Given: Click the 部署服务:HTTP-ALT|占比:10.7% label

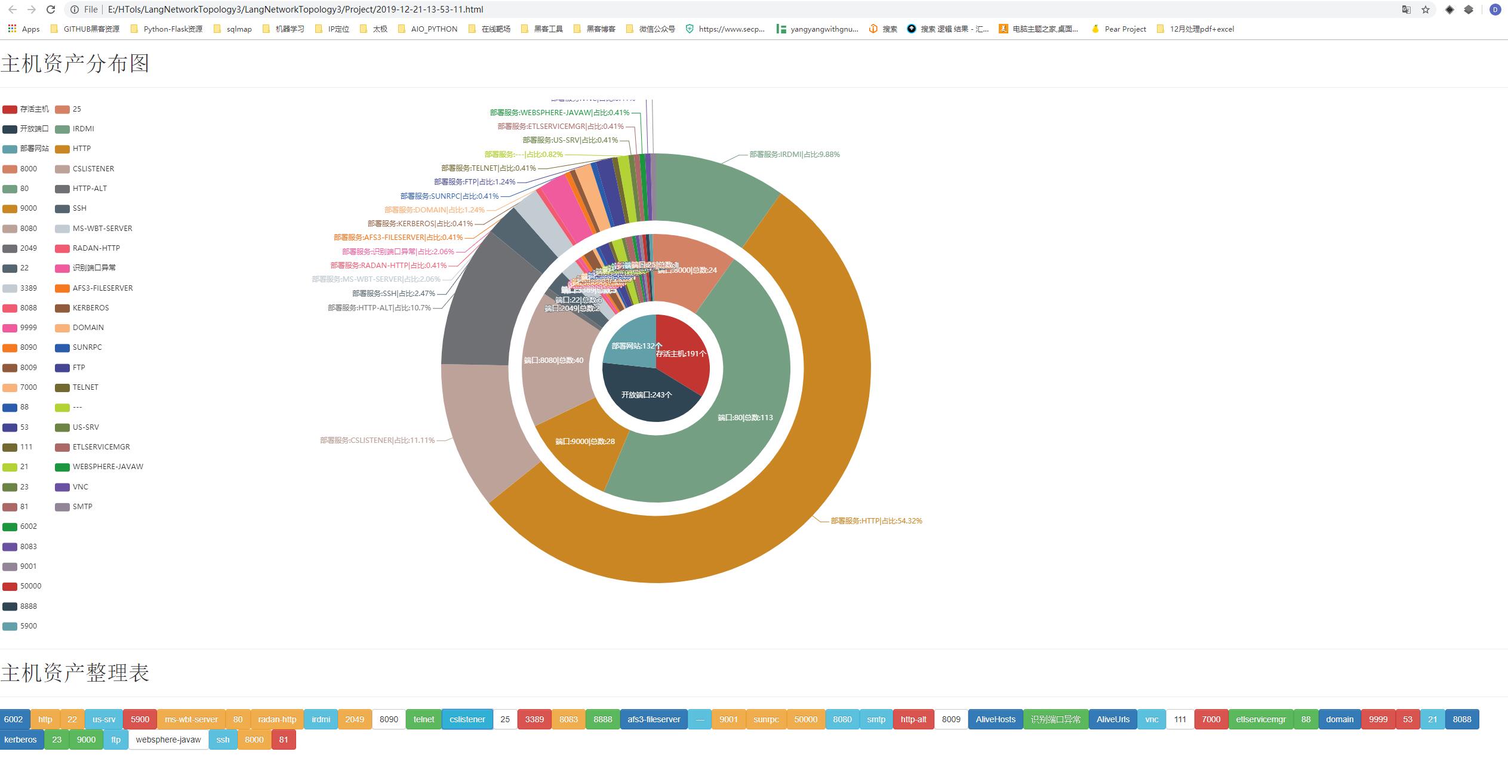Looking at the screenshot, I should click(379, 308).
